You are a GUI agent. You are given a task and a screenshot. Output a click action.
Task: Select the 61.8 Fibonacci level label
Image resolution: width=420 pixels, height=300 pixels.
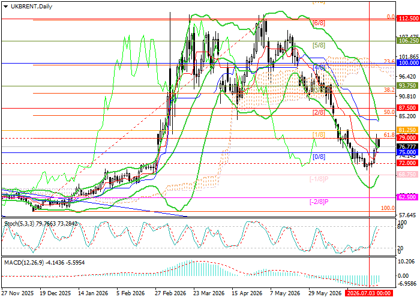pyautogui.click(x=389, y=135)
